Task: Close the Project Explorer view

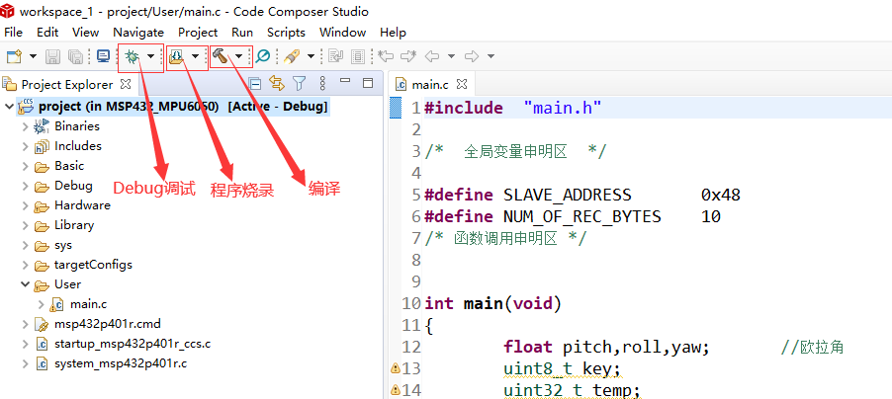Action: pos(127,84)
